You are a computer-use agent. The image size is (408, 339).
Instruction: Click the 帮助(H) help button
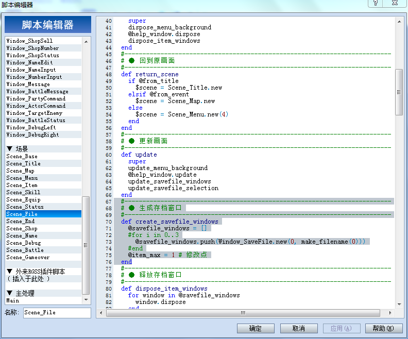tap(384, 328)
